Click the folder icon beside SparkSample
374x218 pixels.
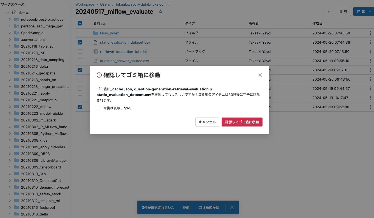pyautogui.click(x=16, y=33)
